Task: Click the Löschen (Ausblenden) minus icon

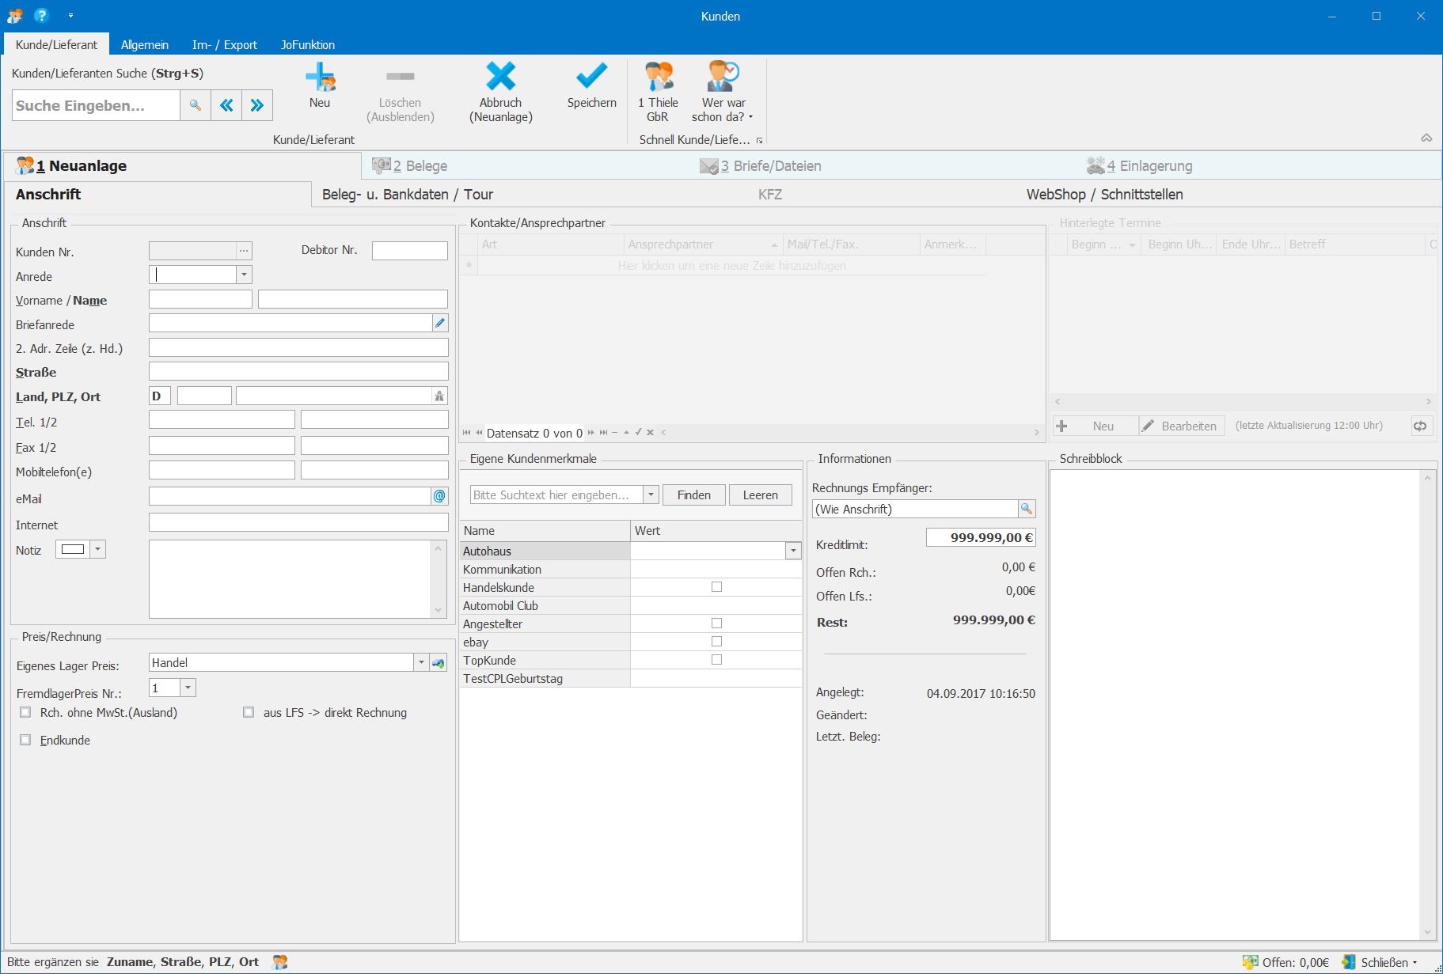Action: click(x=400, y=77)
